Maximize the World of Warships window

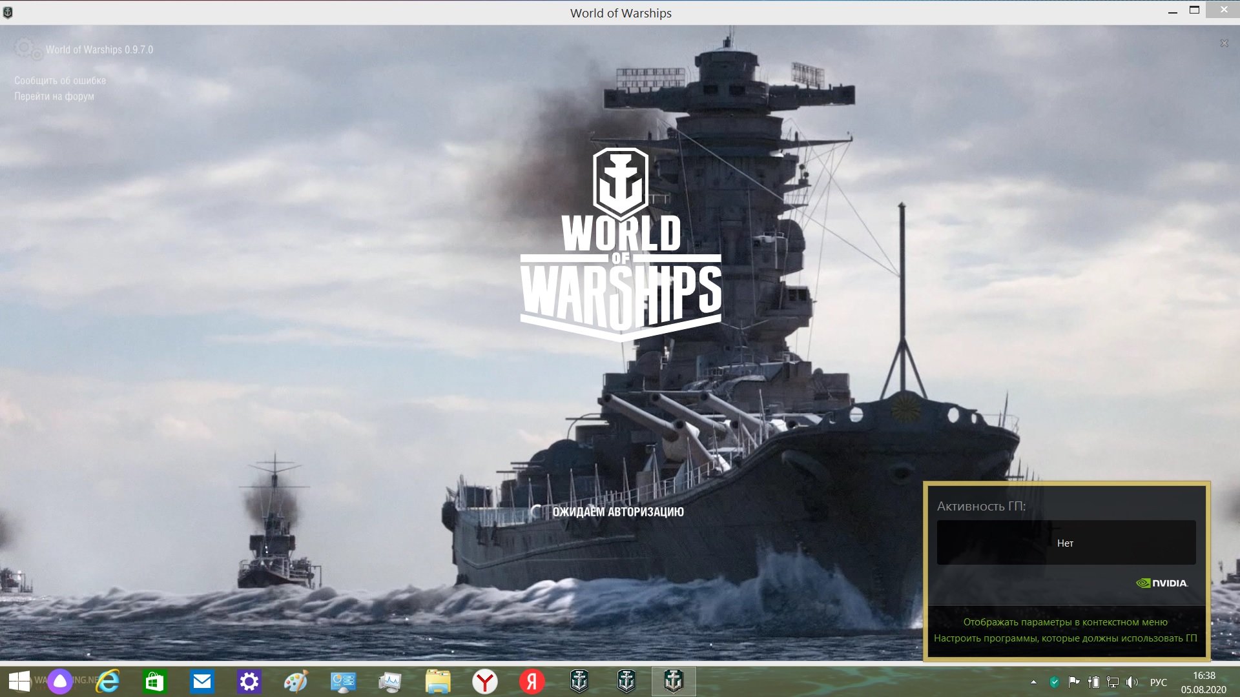tap(1194, 10)
